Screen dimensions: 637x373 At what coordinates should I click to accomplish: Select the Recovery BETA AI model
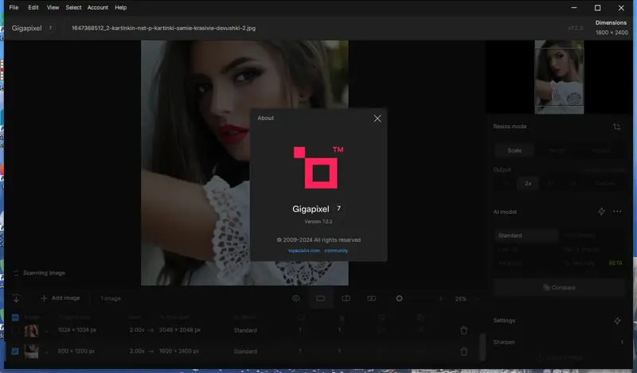[x=592, y=263]
